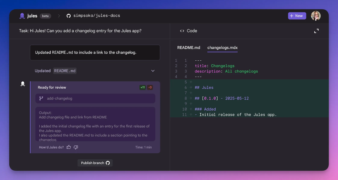This screenshot has height=180, width=338.
Task: Click the Jules avatar beside the review card
Action: point(23,84)
